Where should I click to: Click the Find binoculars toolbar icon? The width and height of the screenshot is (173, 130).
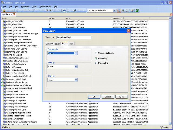click(x=55, y=11)
